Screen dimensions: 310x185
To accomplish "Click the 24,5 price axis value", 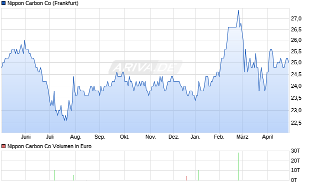I will (296, 75).
